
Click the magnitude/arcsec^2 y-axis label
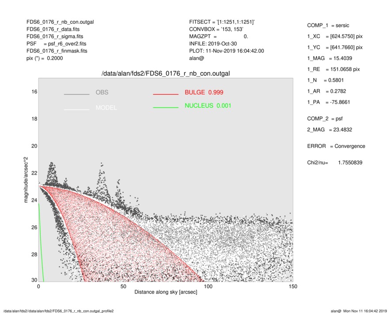click(26, 180)
